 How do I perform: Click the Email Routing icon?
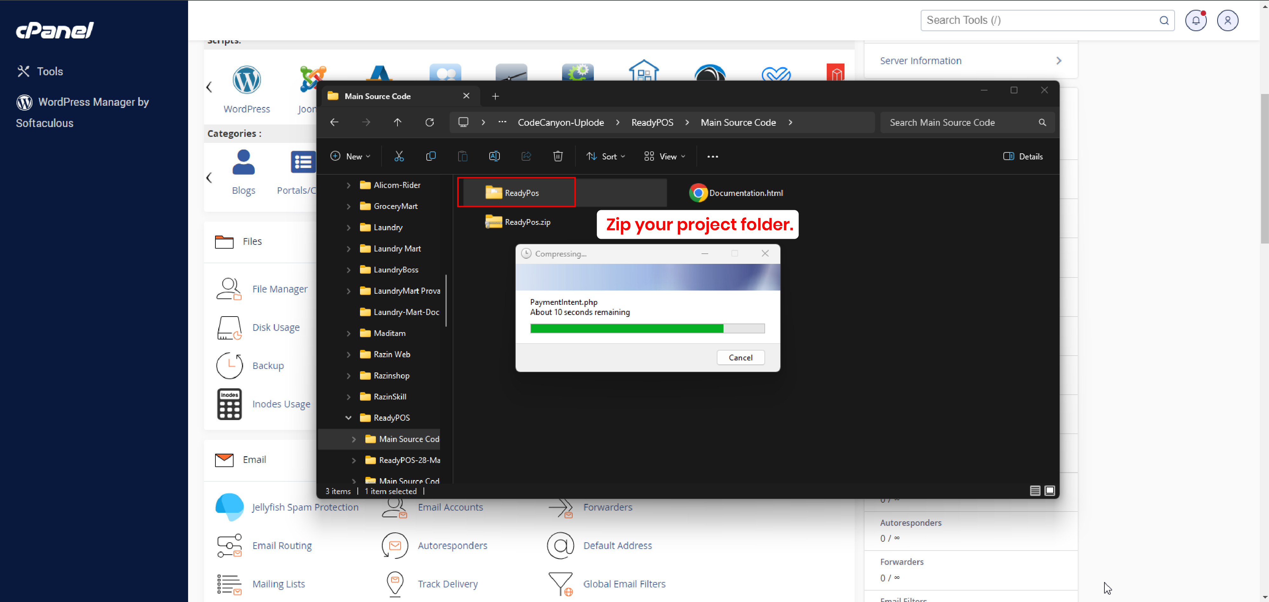pos(229,545)
